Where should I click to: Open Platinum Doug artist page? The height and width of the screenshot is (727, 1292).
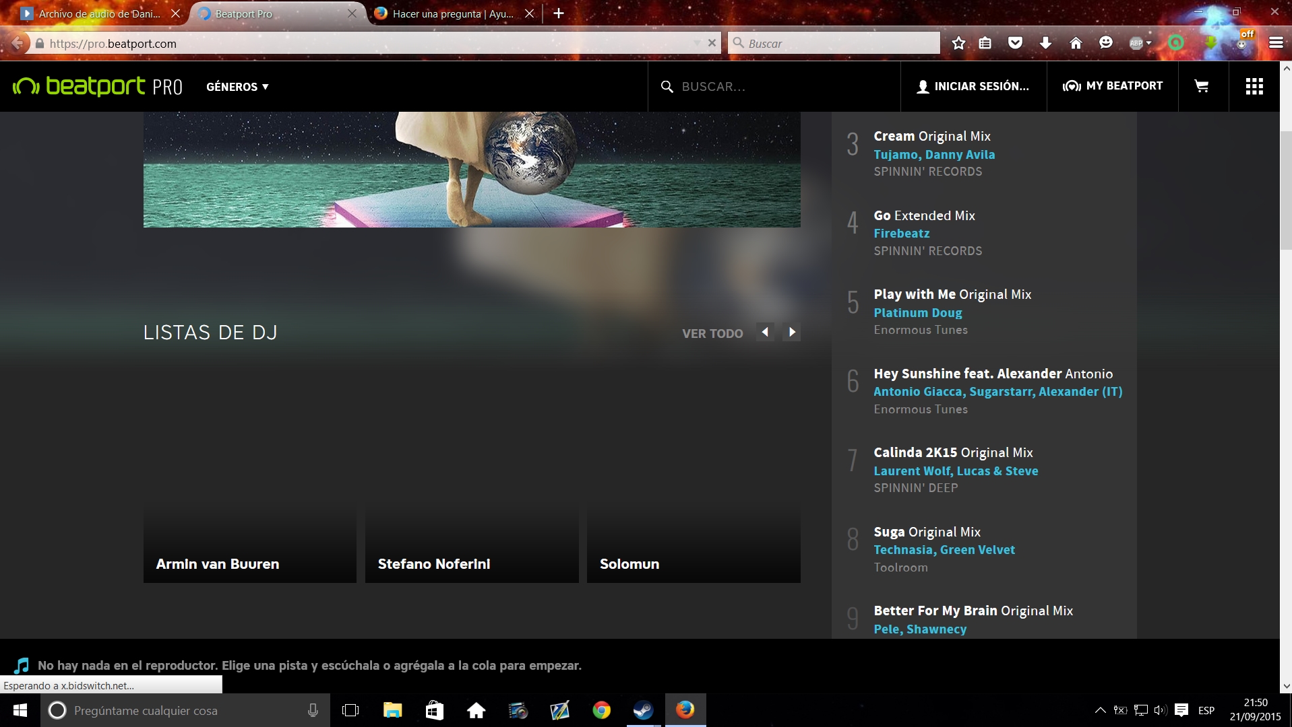click(918, 312)
